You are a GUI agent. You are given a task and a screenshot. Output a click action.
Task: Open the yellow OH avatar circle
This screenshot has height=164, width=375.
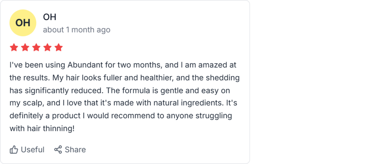[x=23, y=23]
